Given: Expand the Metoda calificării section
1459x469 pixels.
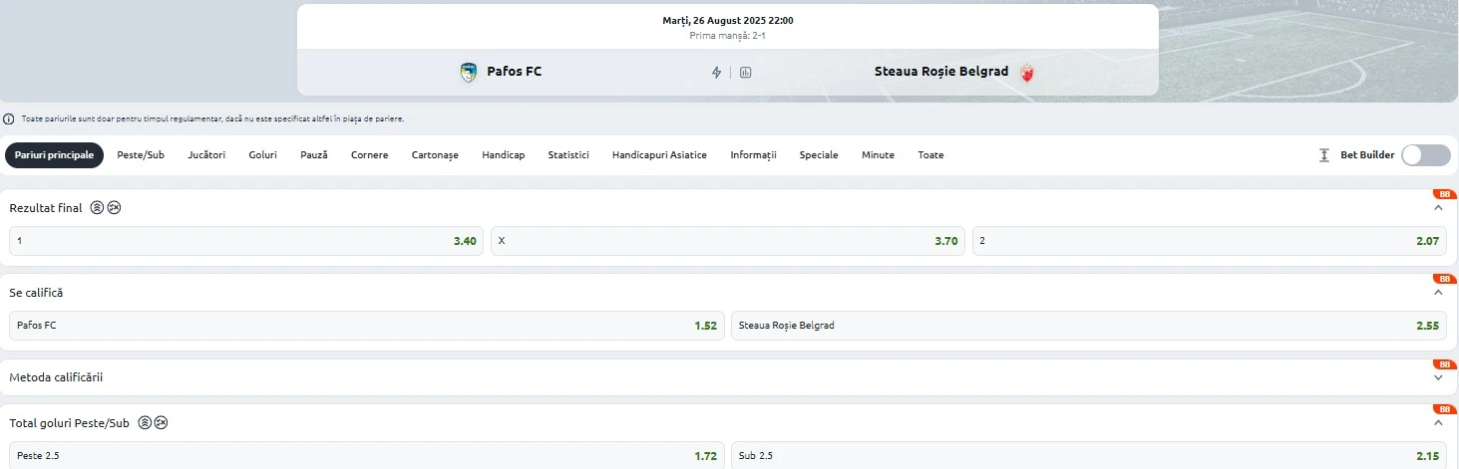Looking at the screenshot, I should [1438, 377].
